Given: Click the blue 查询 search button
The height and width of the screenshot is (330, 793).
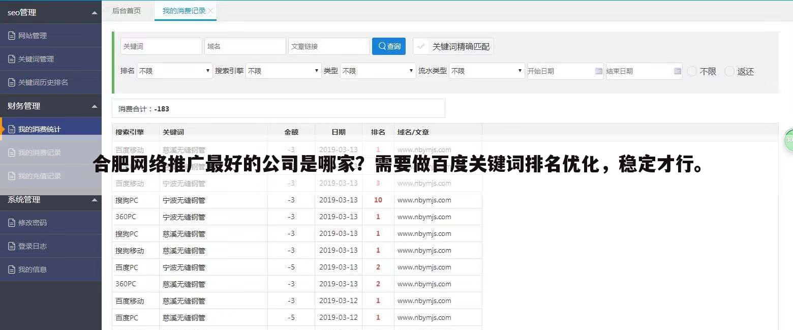Looking at the screenshot, I should [x=389, y=46].
